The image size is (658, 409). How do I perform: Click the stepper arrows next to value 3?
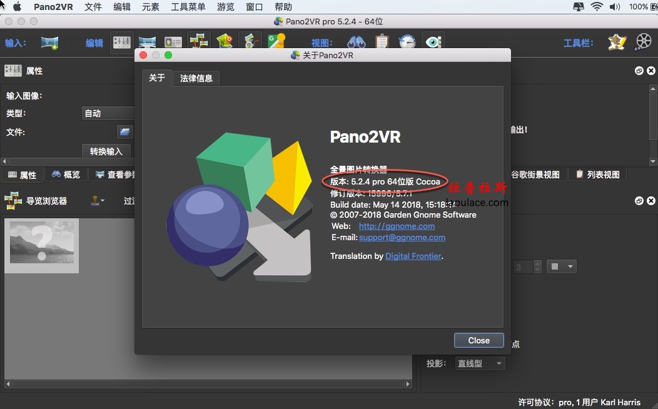(537, 266)
